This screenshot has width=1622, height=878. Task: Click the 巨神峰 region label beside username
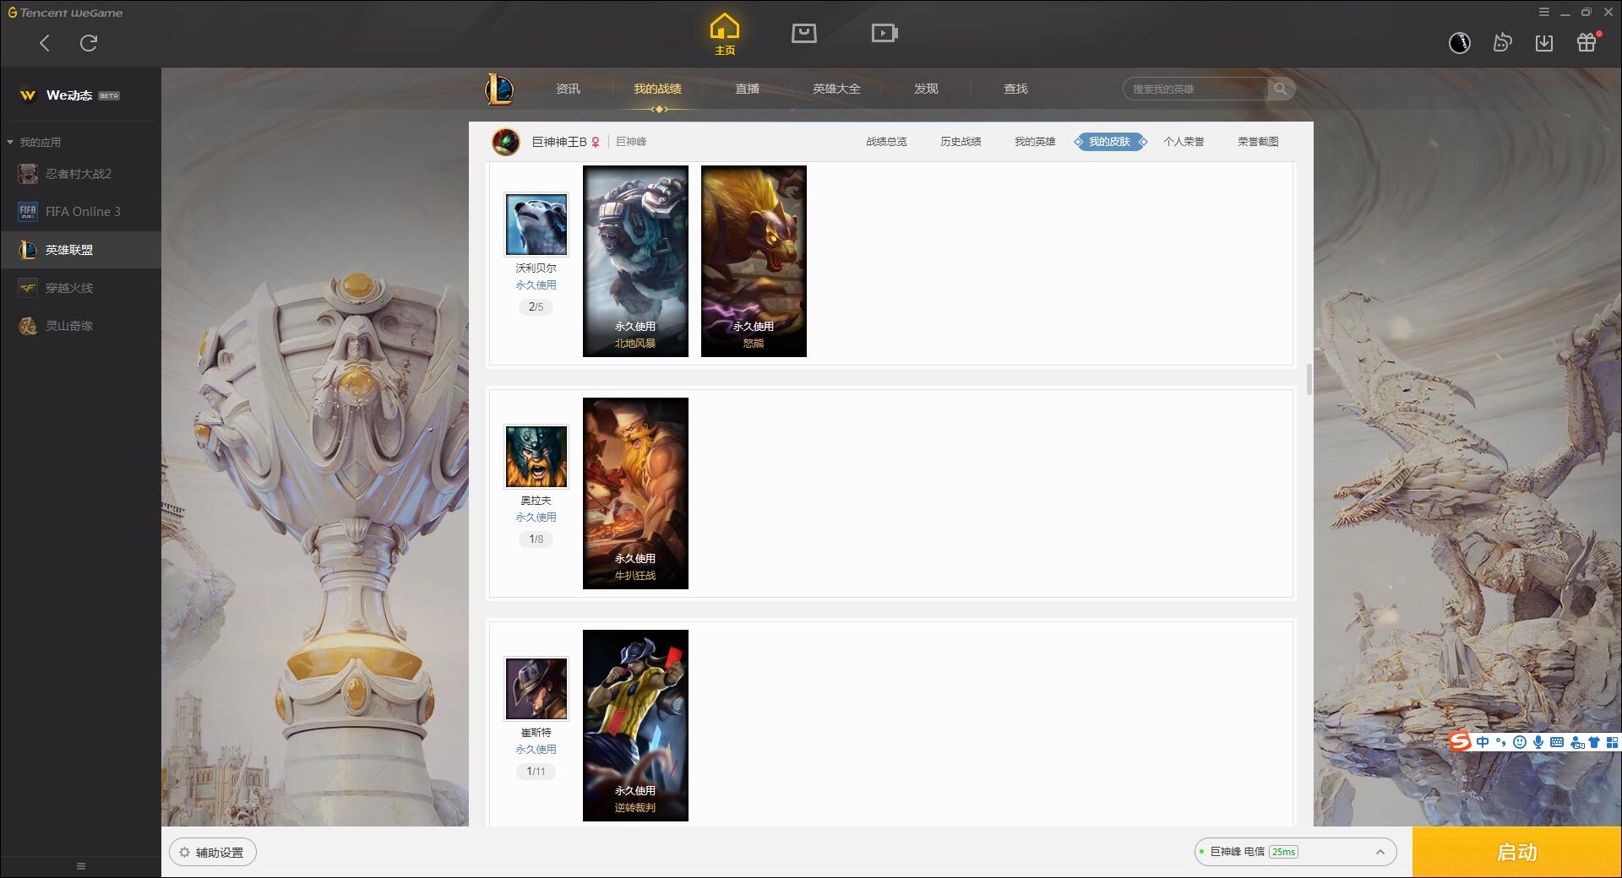tap(631, 142)
